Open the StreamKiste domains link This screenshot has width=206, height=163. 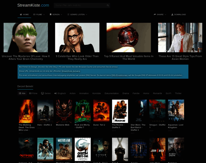point(71,71)
